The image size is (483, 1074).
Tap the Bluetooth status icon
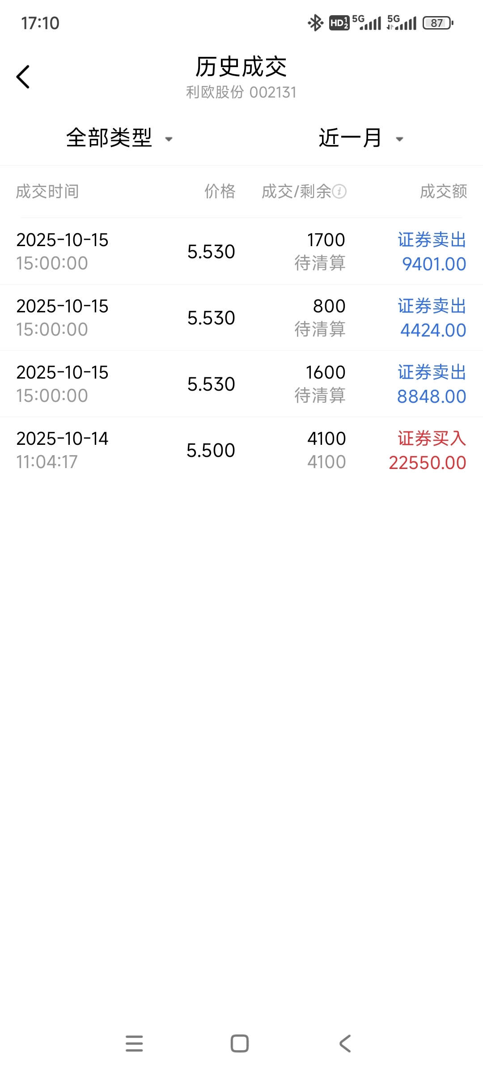(315, 23)
